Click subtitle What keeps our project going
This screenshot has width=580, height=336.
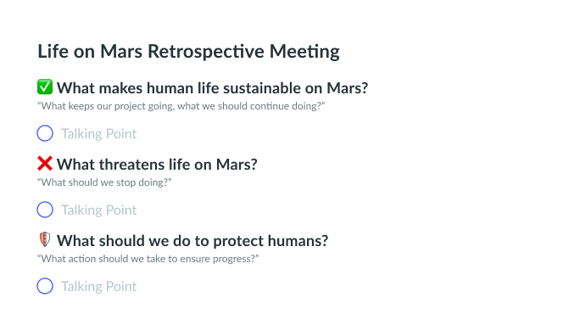point(181,106)
